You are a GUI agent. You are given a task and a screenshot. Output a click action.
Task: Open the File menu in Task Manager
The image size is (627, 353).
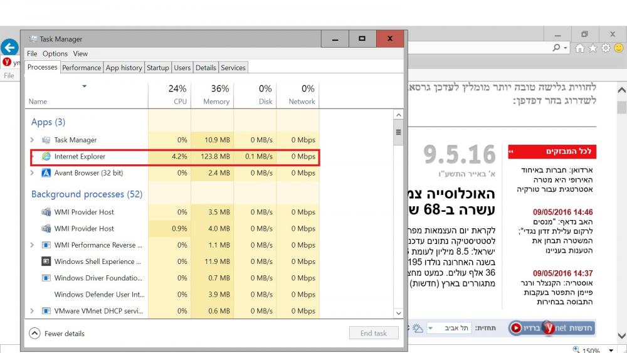[32, 53]
